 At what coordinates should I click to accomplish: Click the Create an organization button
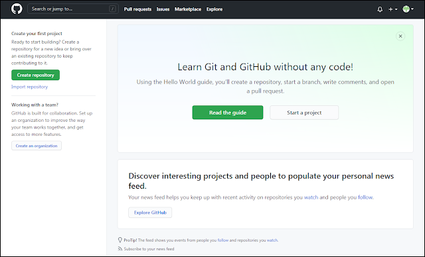(x=37, y=146)
